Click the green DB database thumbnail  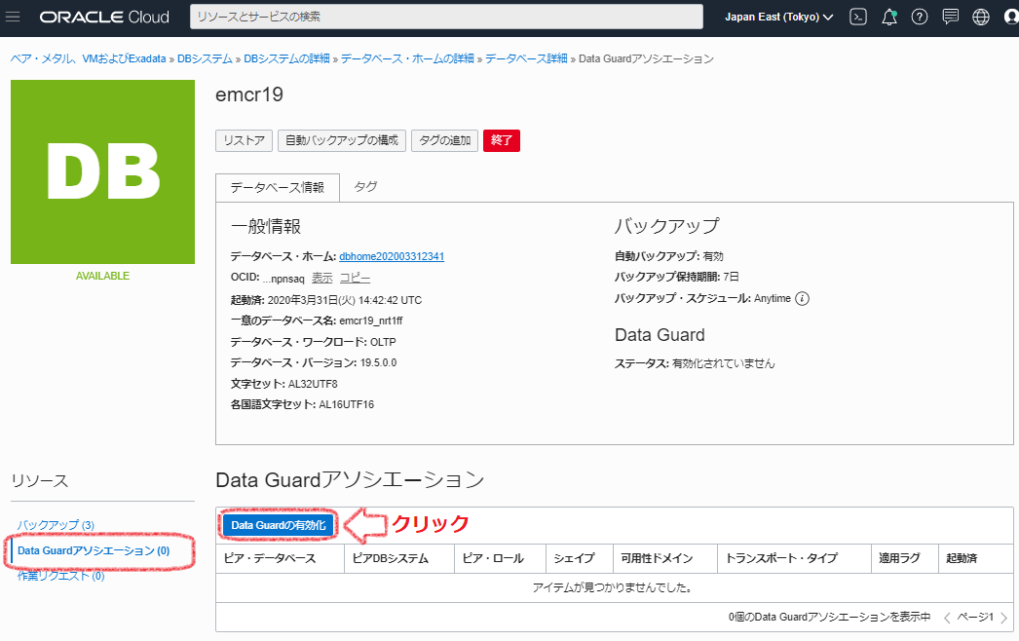pyautogui.click(x=102, y=171)
